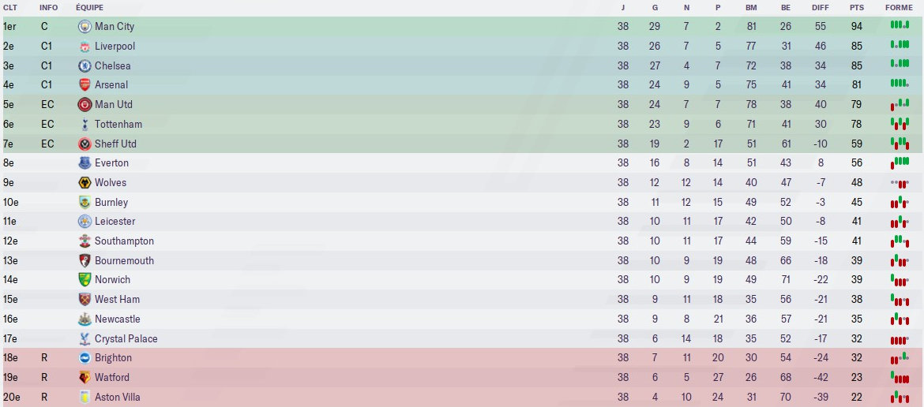The height and width of the screenshot is (407, 924).
Task: Open the Everton team link
Action: tap(111, 163)
